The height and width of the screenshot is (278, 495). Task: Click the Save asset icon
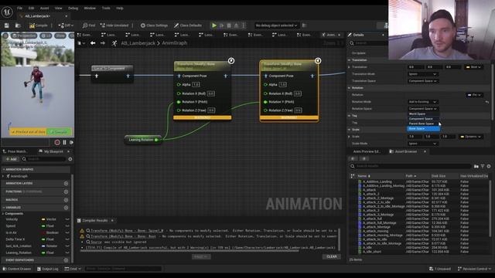coord(7,25)
